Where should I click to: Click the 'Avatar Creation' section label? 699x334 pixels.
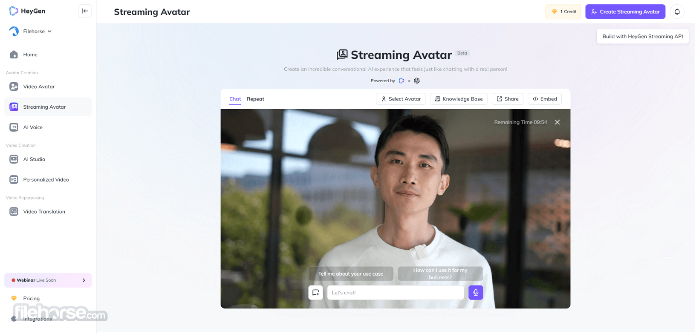(22, 73)
